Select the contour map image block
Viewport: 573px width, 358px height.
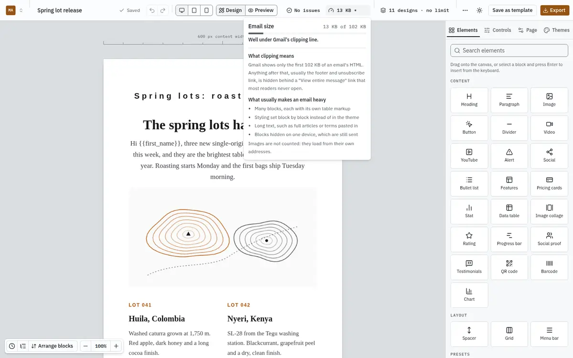coord(223,237)
